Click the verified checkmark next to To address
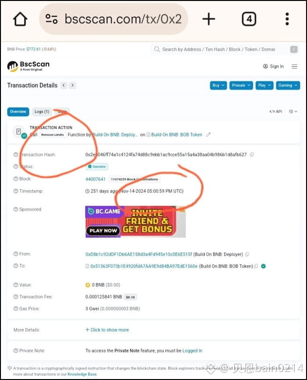This screenshot has width=307, height=380. coord(263,266)
